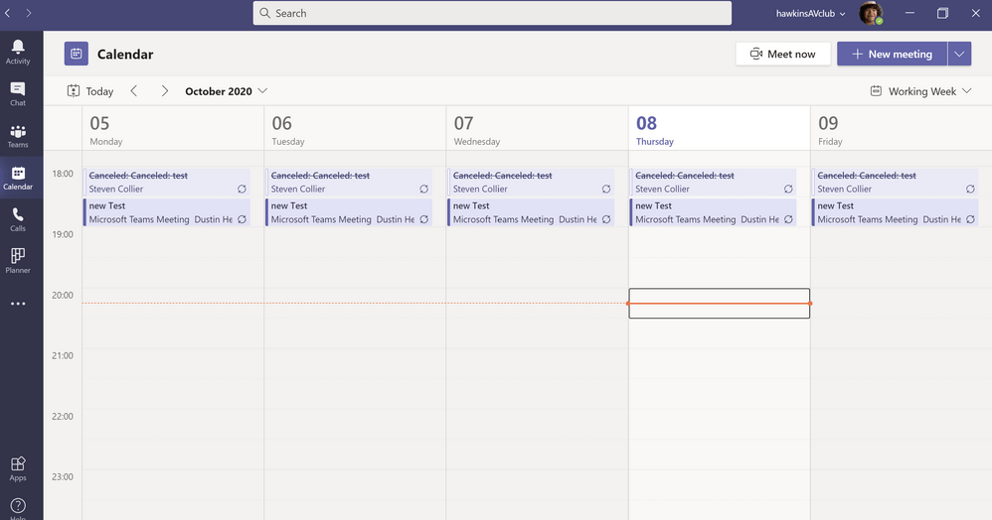Click the recurrence icon on Thursday's new Test
This screenshot has height=520, width=992.
pyautogui.click(x=788, y=219)
